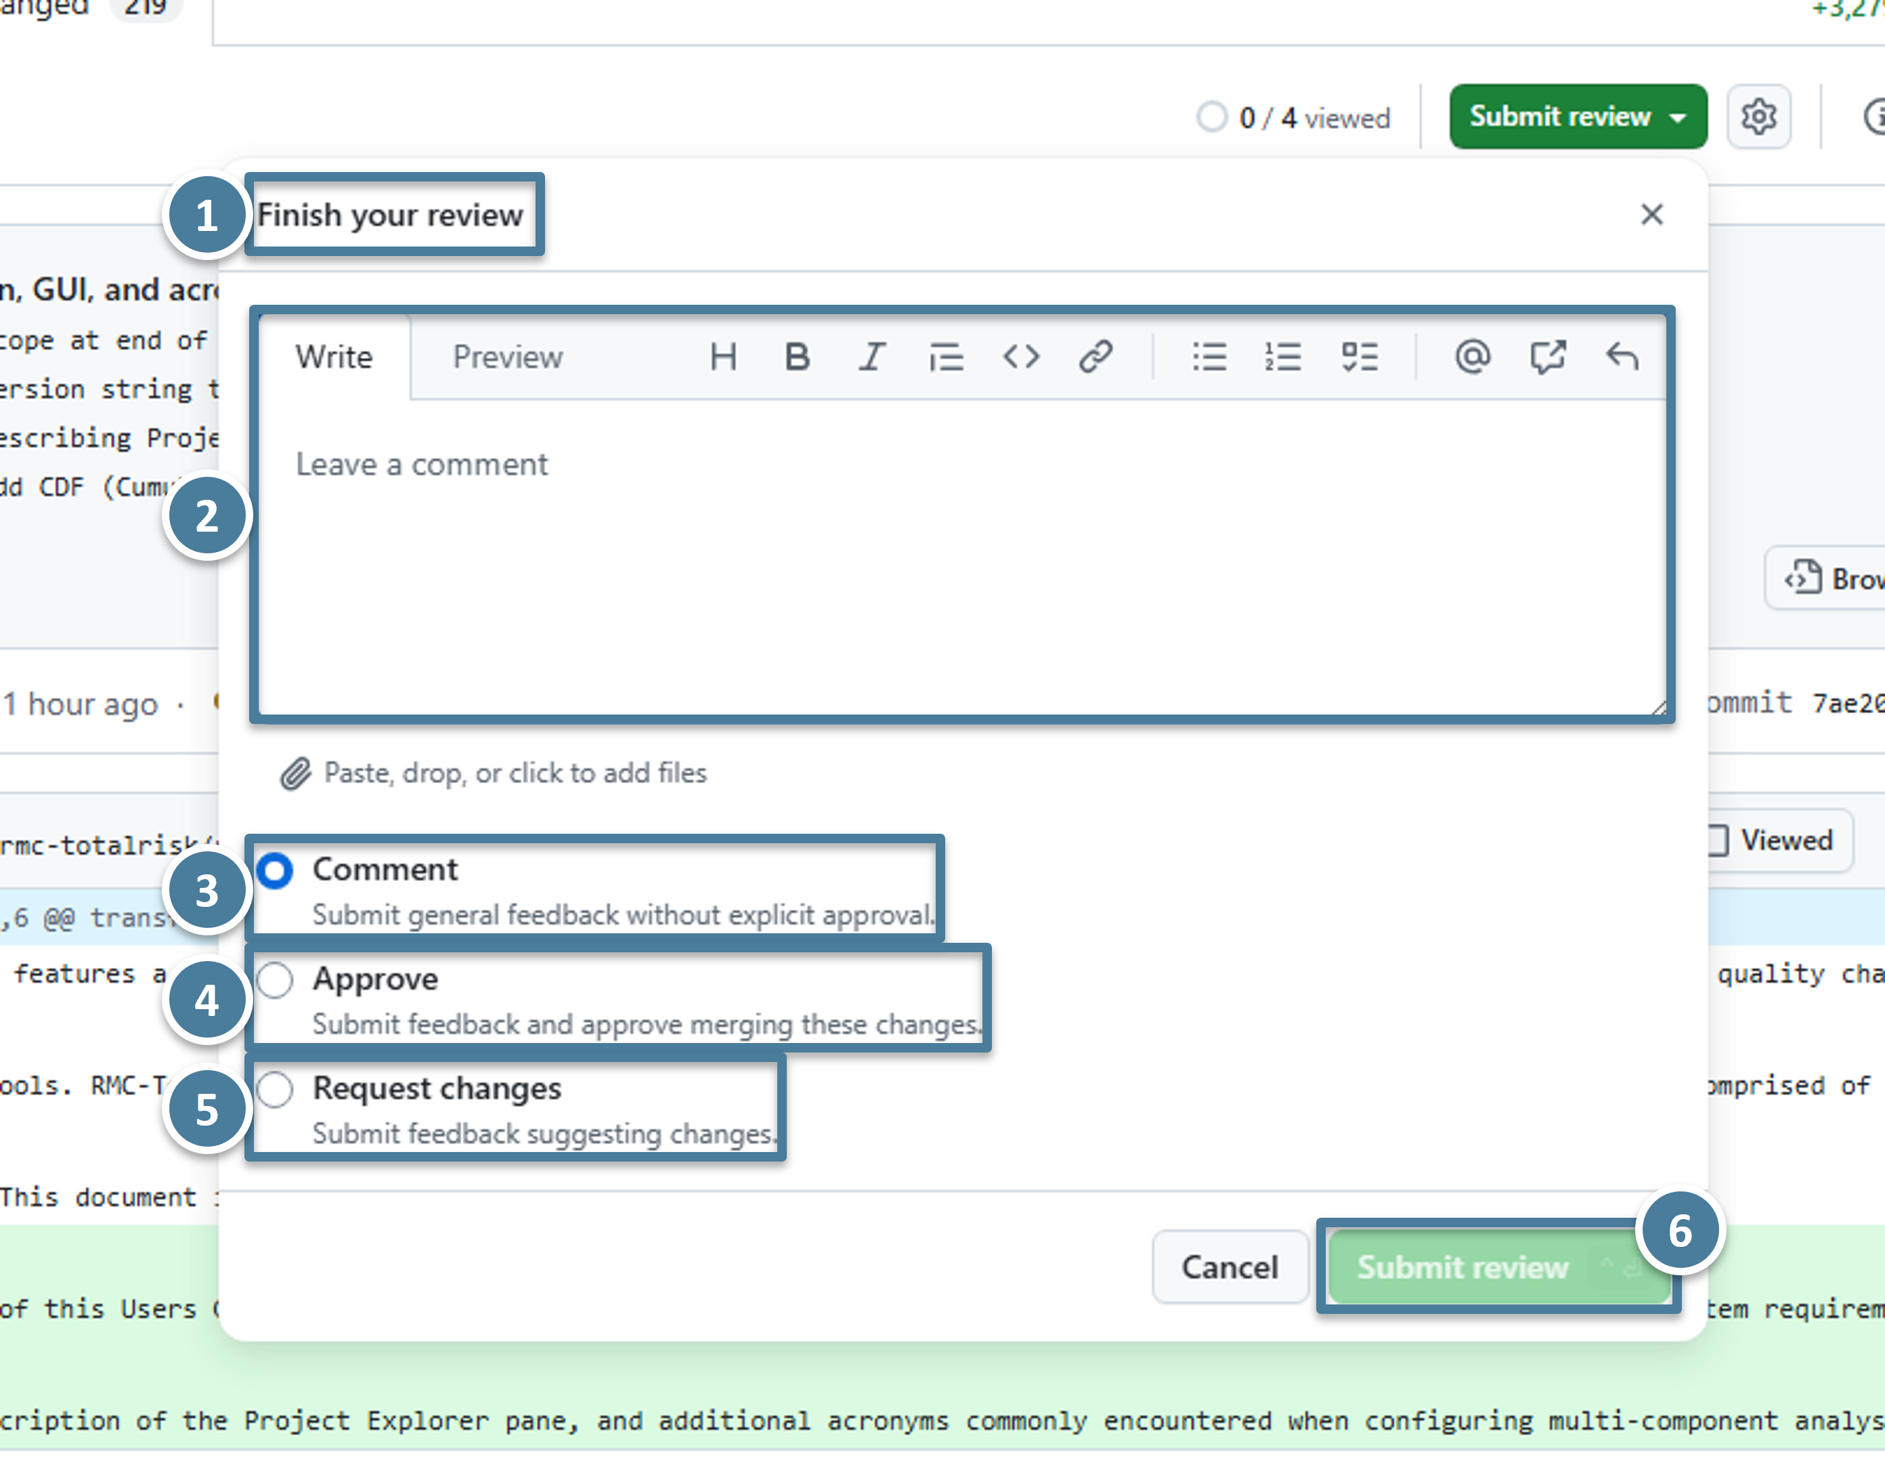The width and height of the screenshot is (1885, 1467).
Task: Close the Finish your review dialog
Action: 1651,214
